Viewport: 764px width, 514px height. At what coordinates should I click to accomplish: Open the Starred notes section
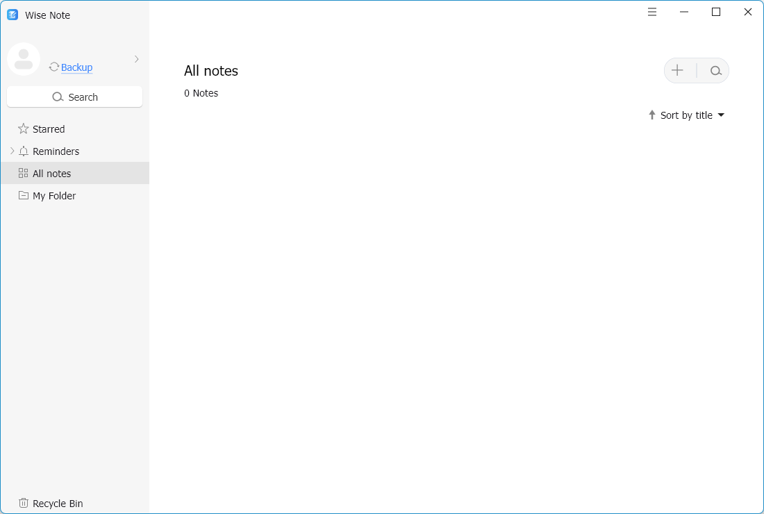pos(48,129)
